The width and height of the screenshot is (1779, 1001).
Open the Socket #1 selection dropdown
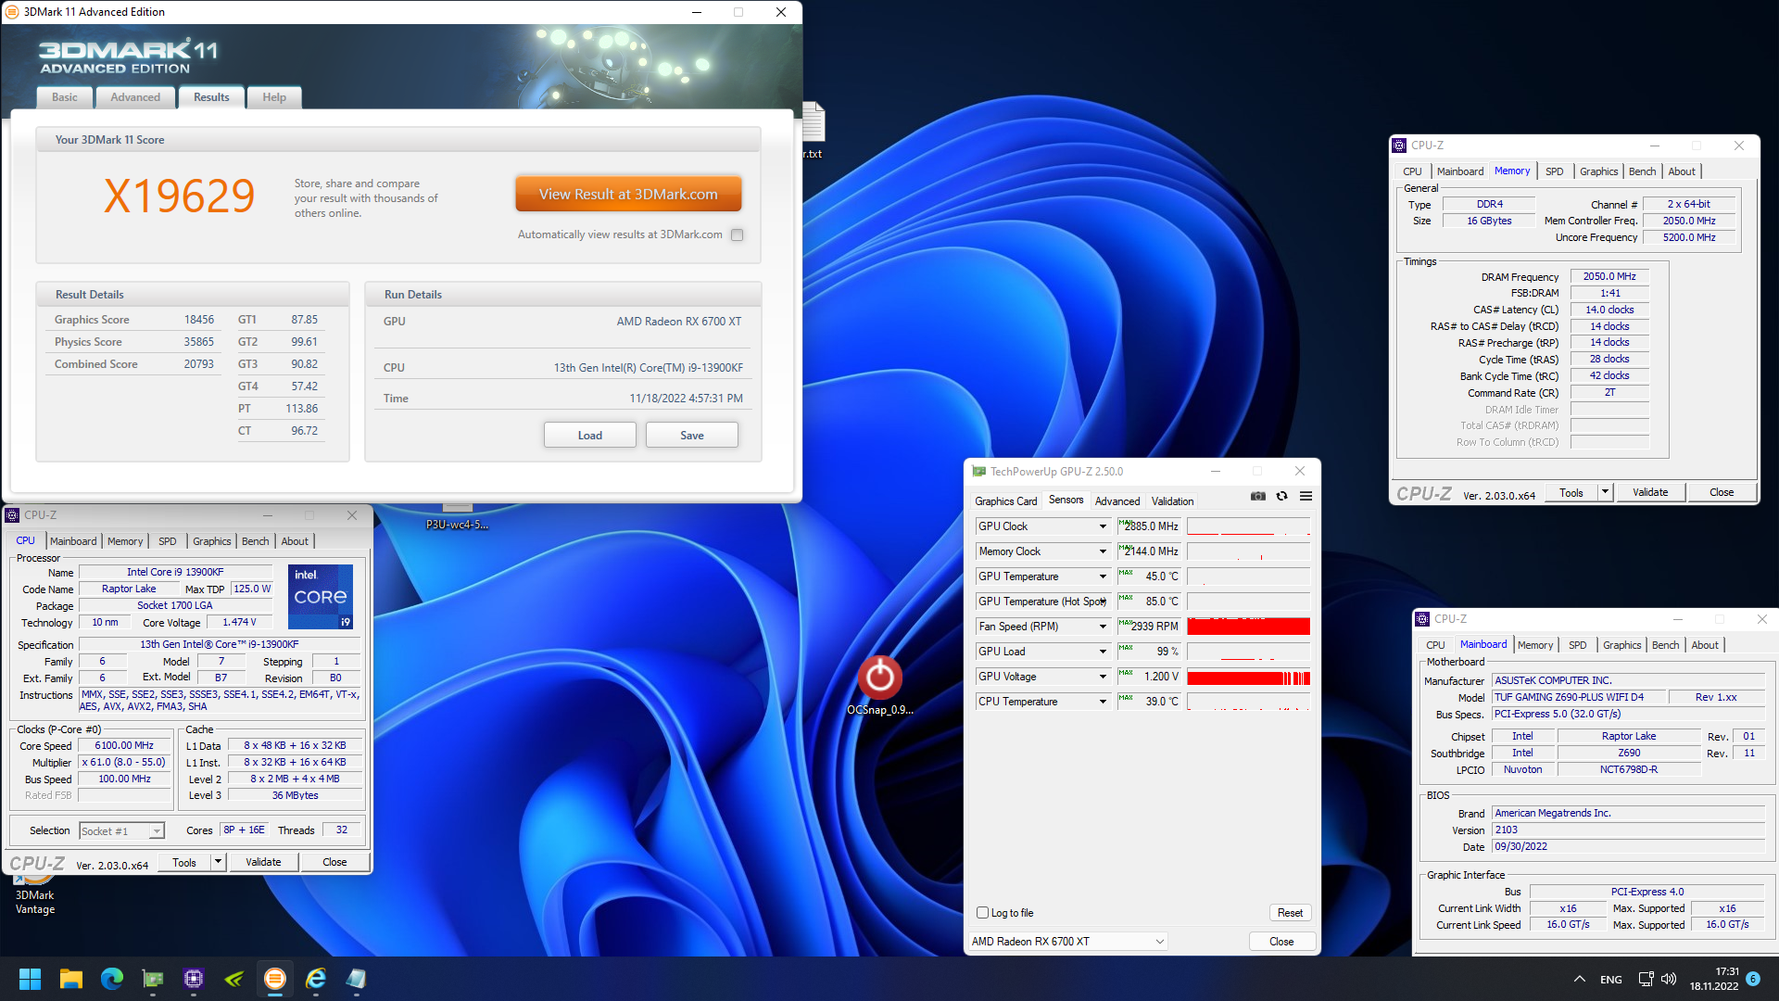point(121,831)
